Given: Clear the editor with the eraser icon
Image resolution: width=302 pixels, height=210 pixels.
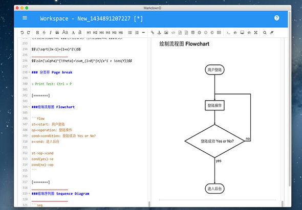Looking at the screenshot, I should [272, 33].
